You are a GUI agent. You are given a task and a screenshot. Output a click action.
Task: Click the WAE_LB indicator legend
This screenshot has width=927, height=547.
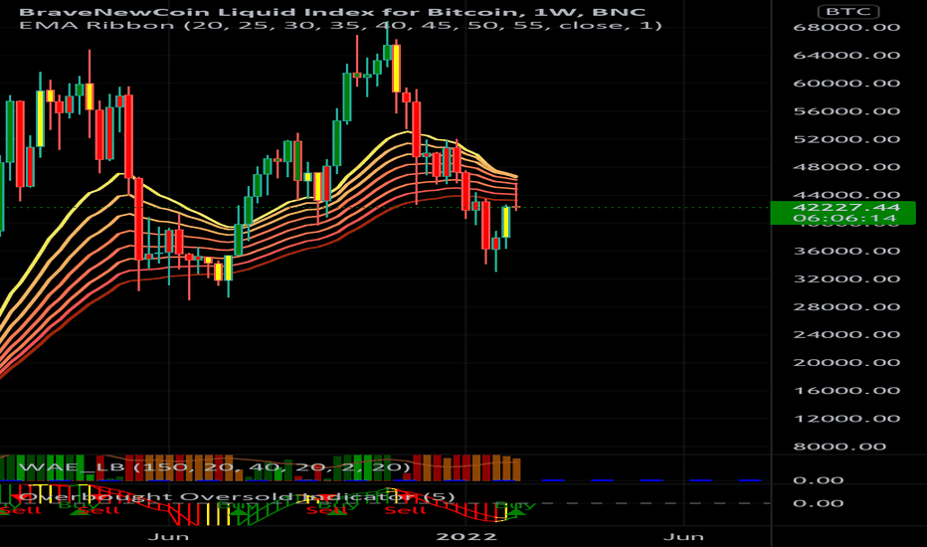tap(215, 467)
